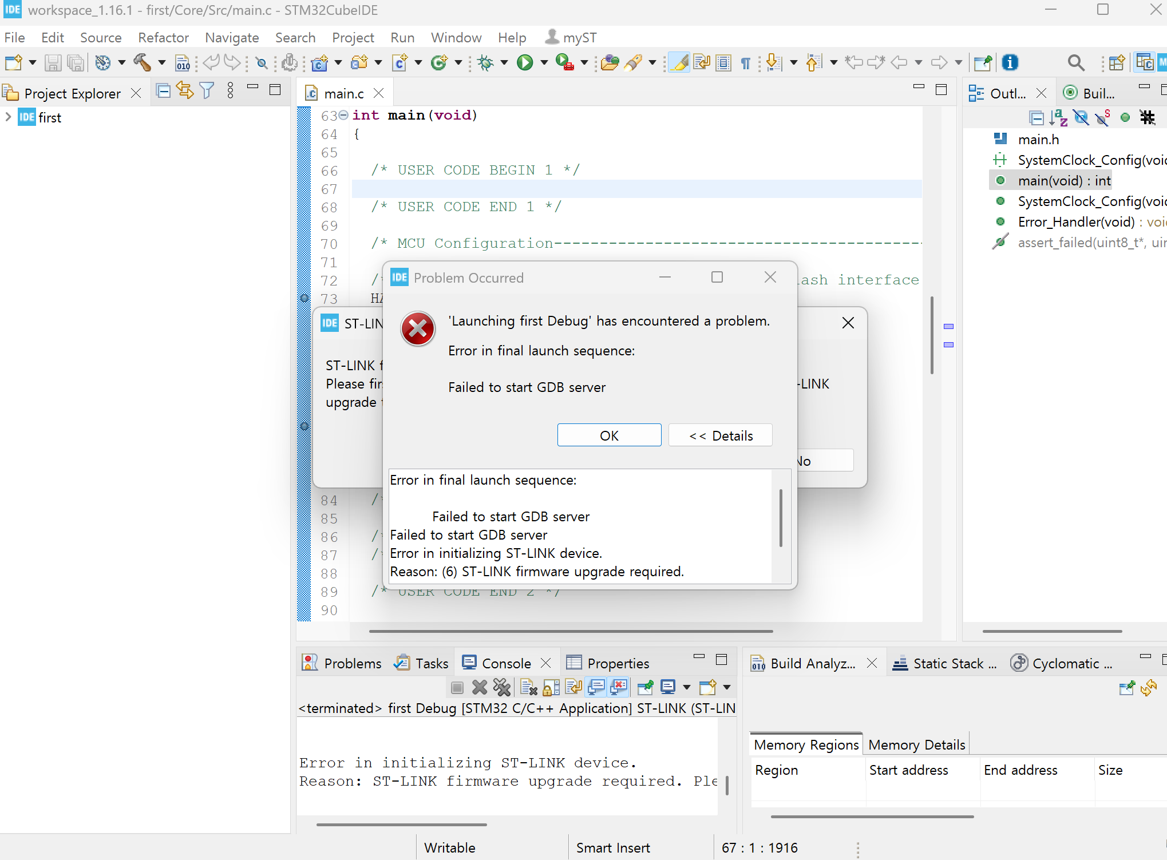1167x860 pixels.
Task: Click the binary 010 file icon
Action: pos(182,62)
